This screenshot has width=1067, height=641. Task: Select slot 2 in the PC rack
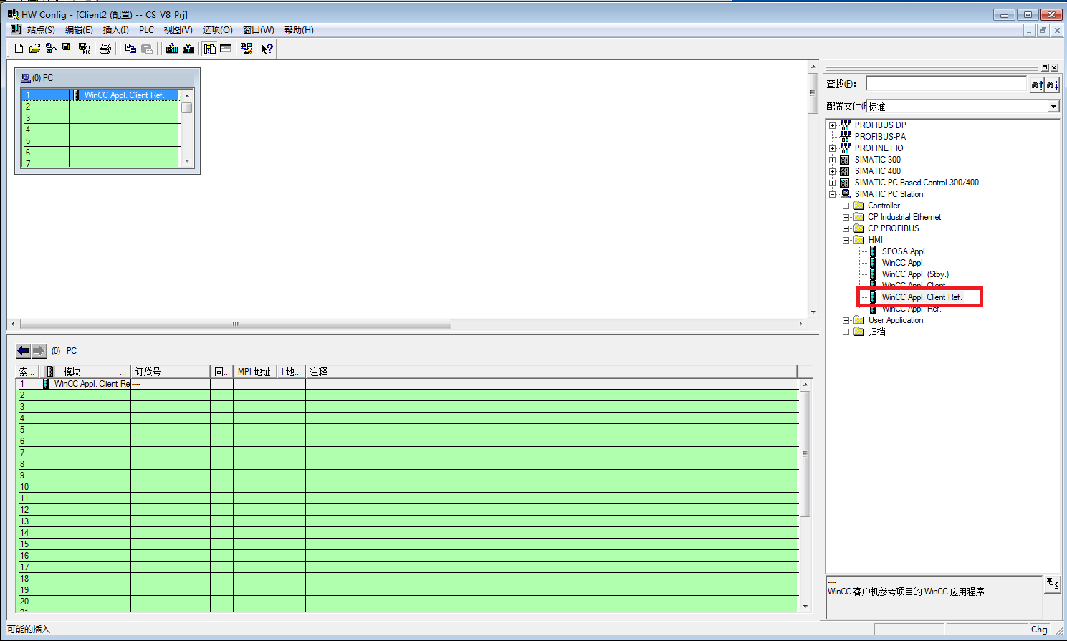100,107
